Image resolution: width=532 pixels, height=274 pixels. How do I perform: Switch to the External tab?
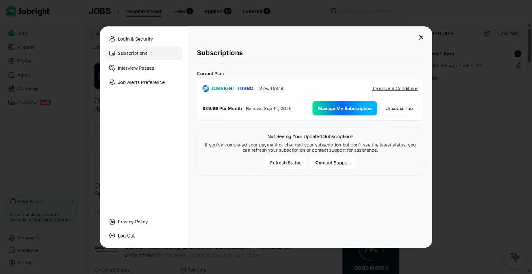pos(256,11)
